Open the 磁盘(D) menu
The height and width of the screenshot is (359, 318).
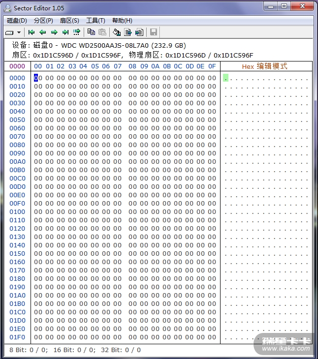coord(17,21)
